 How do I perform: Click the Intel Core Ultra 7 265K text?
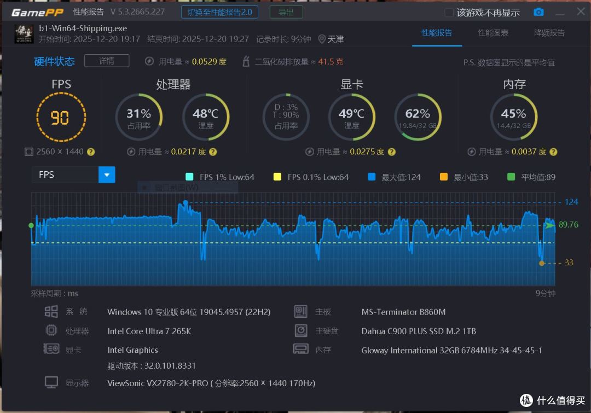[x=149, y=331]
